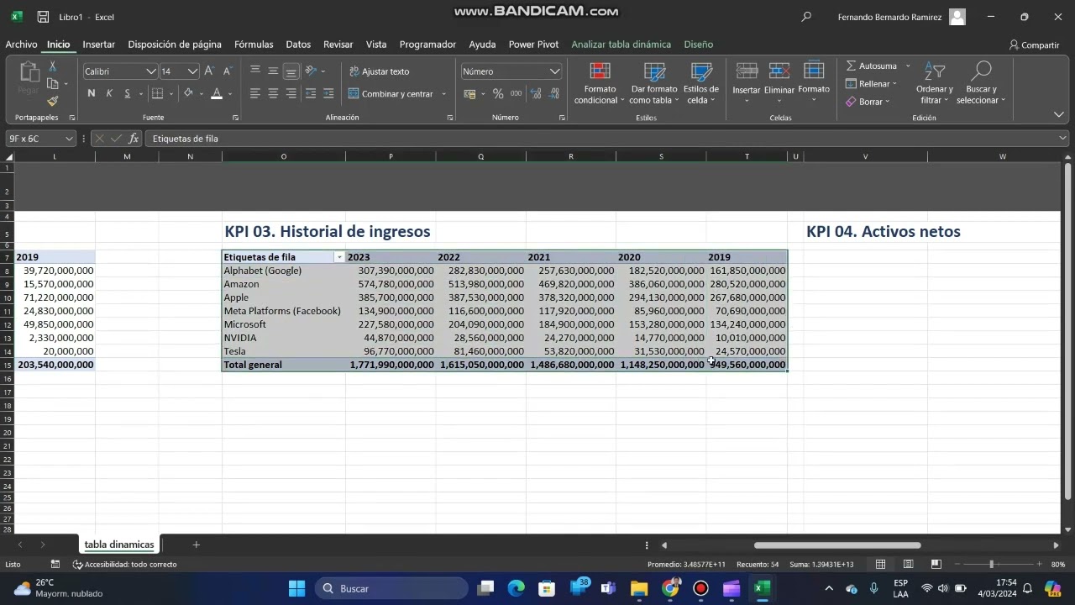Click the Borders icon in Fuente group
This screenshot has width=1075, height=605.
(x=157, y=93)
